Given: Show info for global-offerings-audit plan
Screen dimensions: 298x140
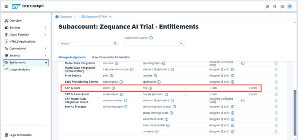Looking at the screenshot, I should coord(171,113).
